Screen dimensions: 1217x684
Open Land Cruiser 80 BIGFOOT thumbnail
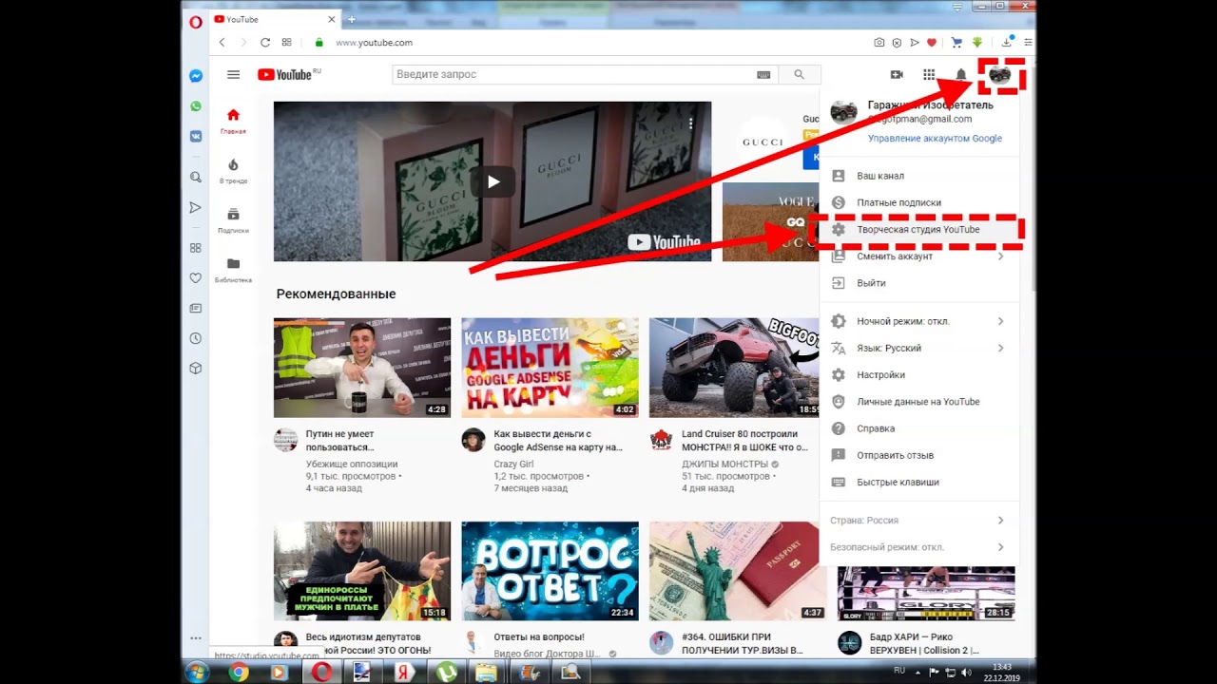click(x=734, y=368)
